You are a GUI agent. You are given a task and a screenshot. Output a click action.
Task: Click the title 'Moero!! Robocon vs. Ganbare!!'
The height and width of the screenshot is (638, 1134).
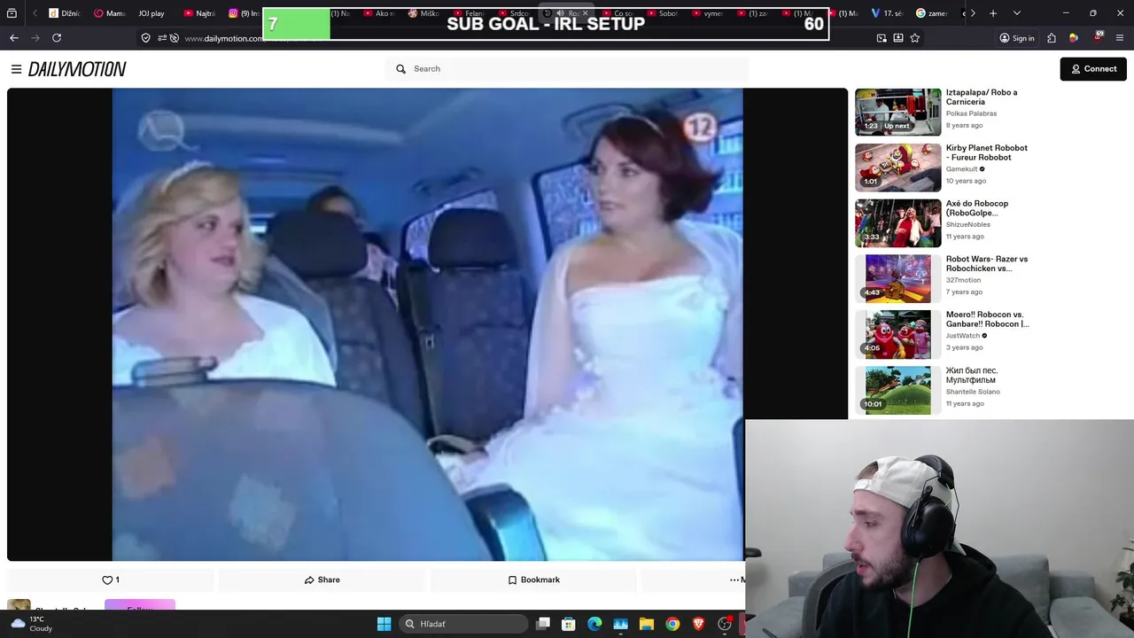(988, 319)
